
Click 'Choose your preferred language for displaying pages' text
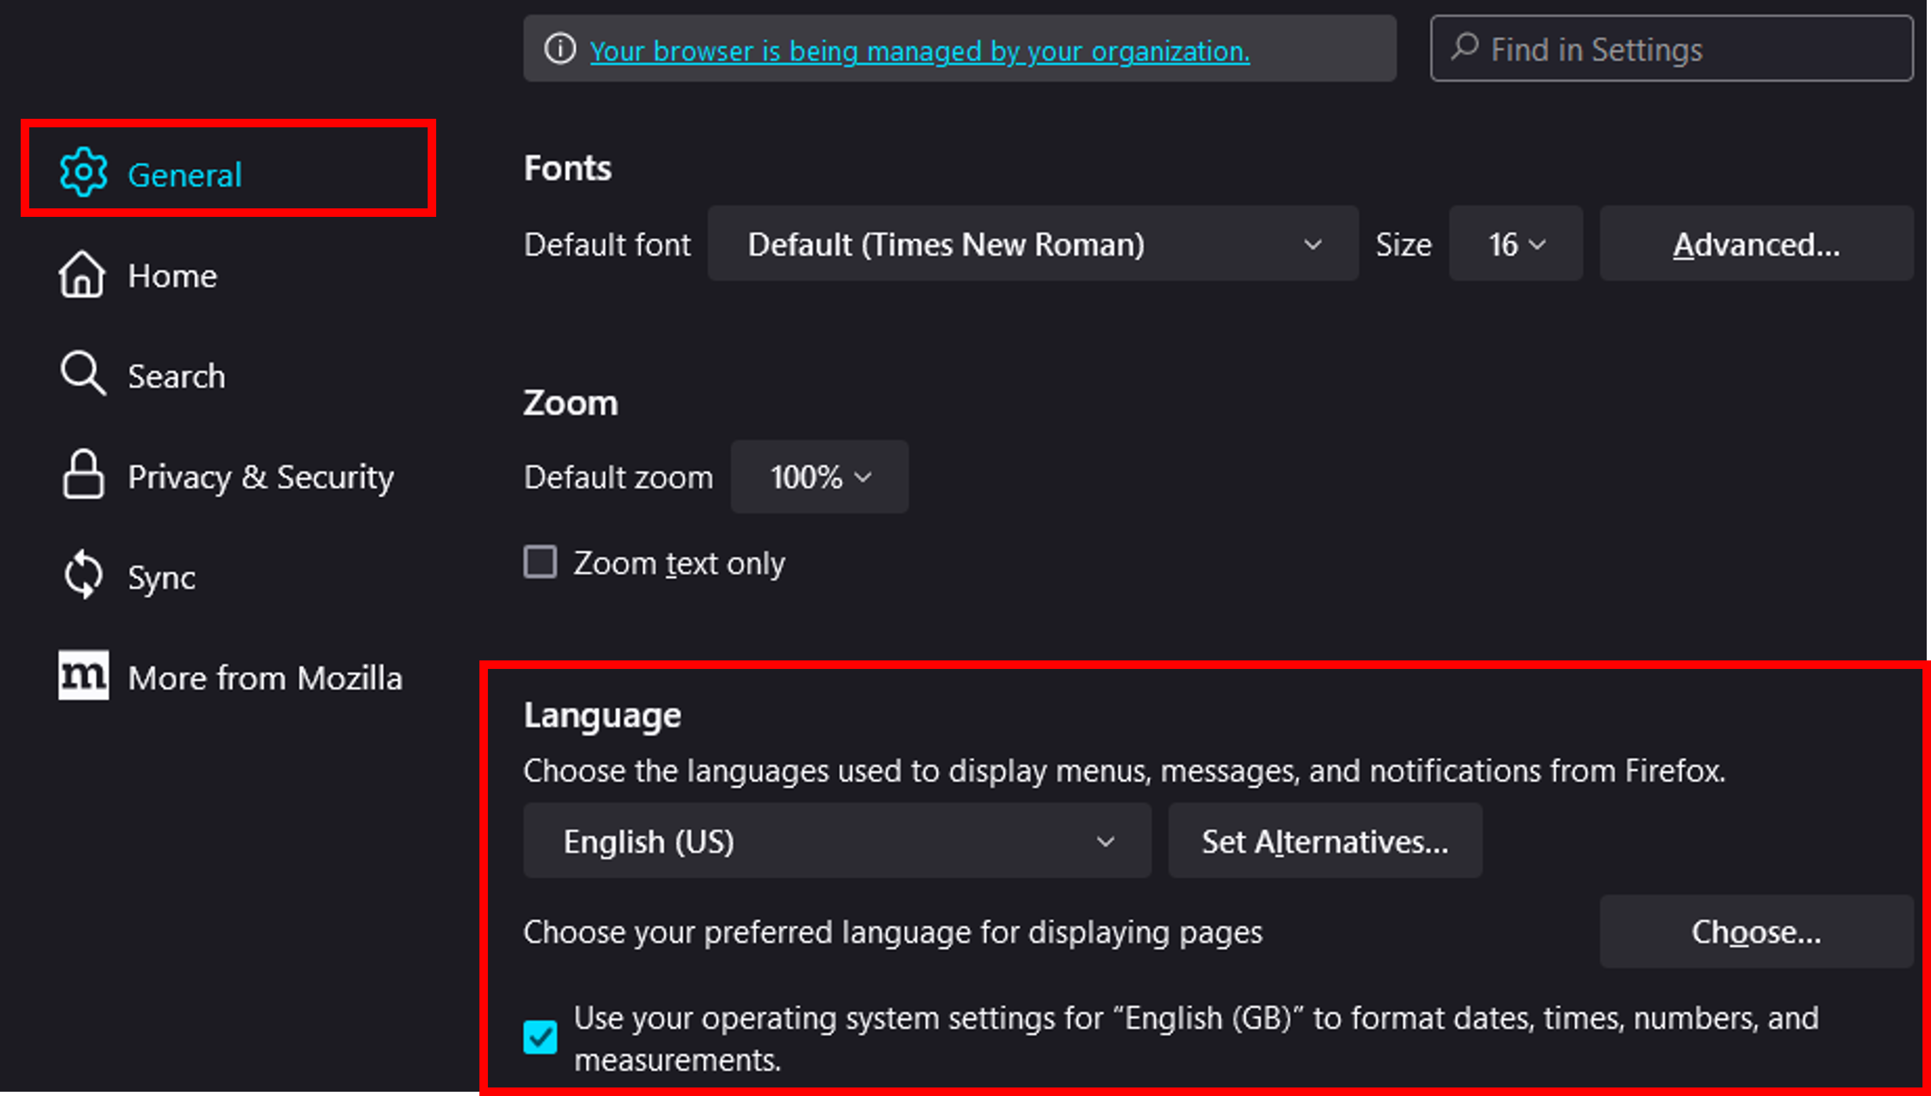tap(893, 932)
